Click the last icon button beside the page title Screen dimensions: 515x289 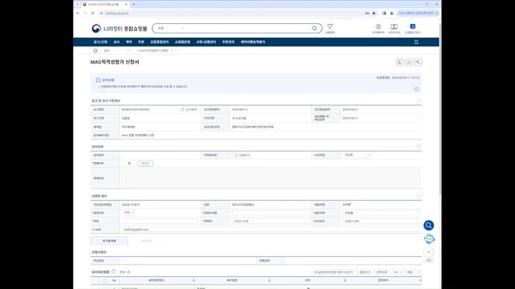tap(418, 62)
